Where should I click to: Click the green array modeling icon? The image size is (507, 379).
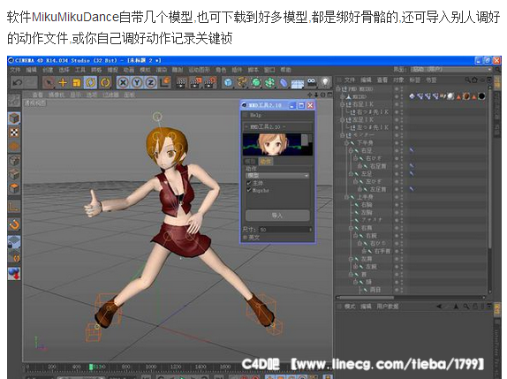pyautogui.click(x=269, y=83)
